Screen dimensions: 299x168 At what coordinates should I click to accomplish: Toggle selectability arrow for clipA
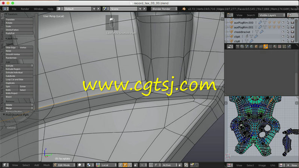[288, 36]
